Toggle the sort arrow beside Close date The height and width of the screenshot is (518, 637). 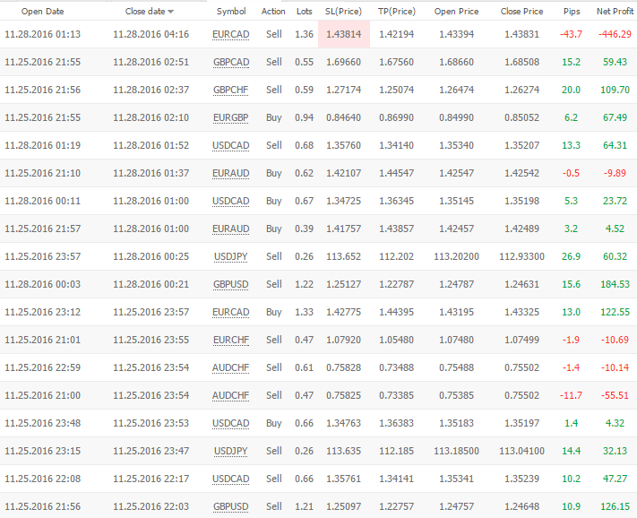[x=170, y=12]
